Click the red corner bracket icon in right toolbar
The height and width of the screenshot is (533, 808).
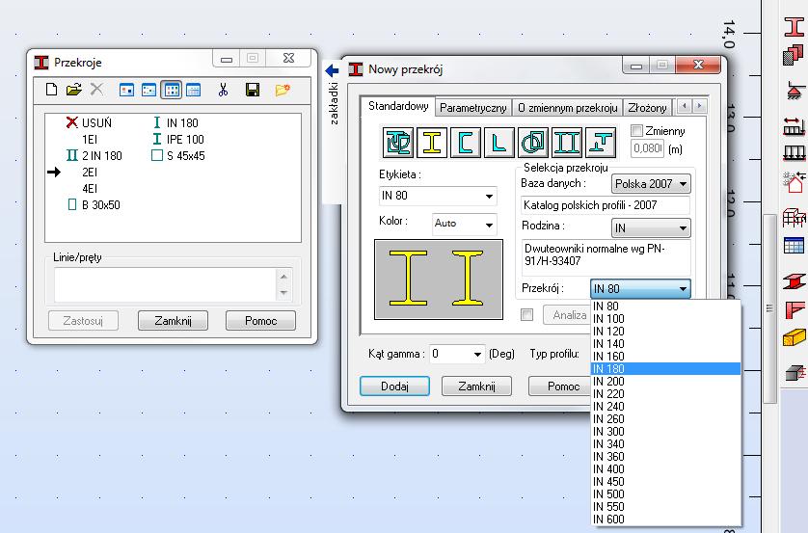pos(795,309)
